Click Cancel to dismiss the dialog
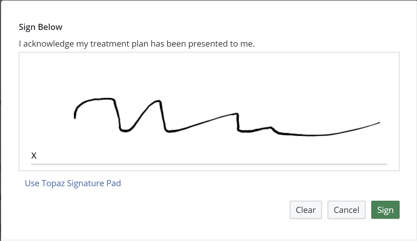The image size is (417, 241). click(346, 210)
